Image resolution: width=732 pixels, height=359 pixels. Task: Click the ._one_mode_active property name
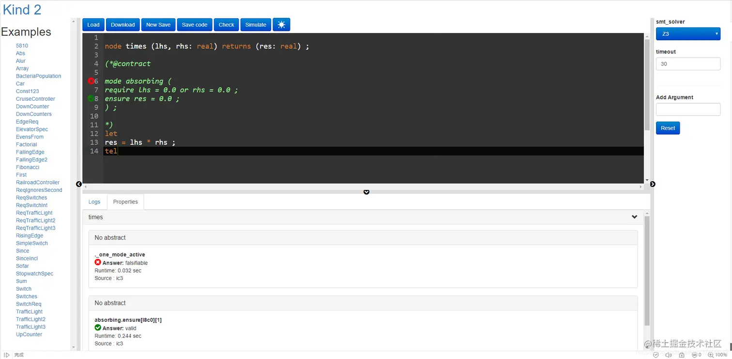click(120, 255)
